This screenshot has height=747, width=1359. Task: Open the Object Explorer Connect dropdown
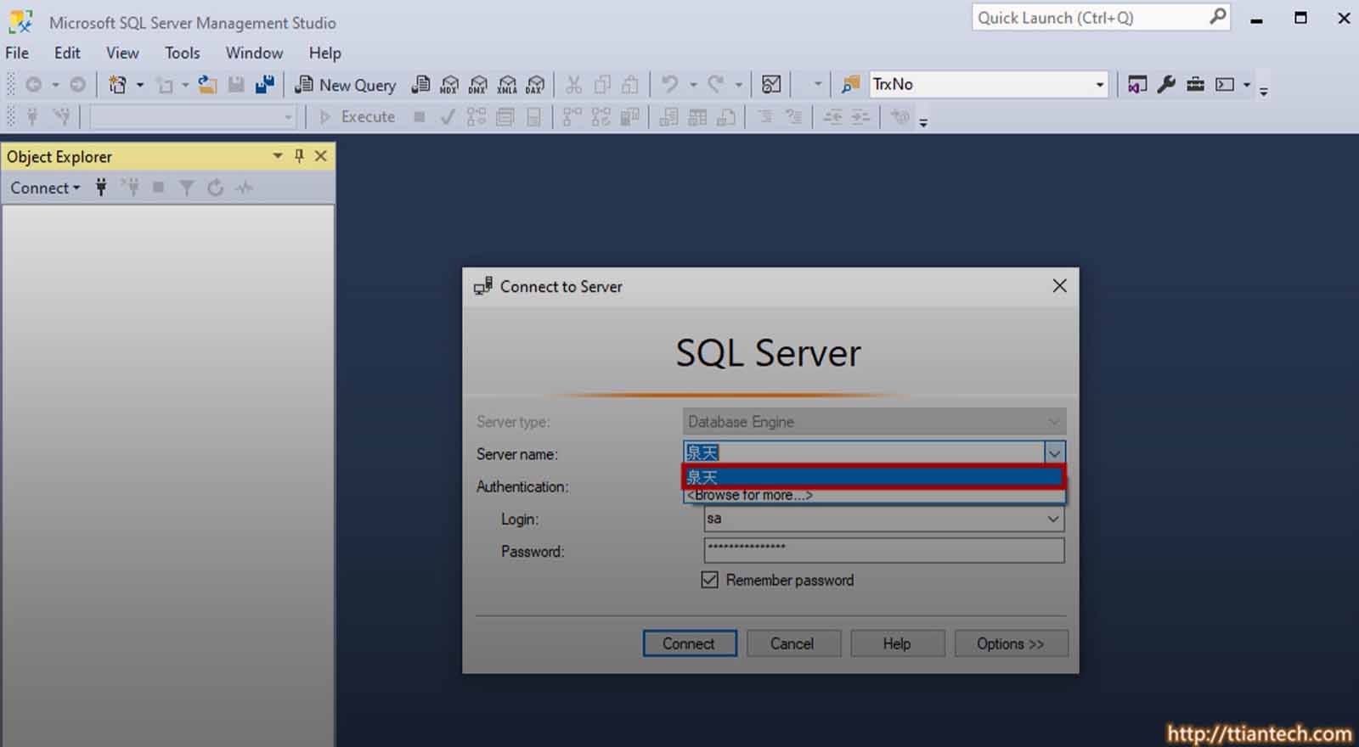[45, 188]
